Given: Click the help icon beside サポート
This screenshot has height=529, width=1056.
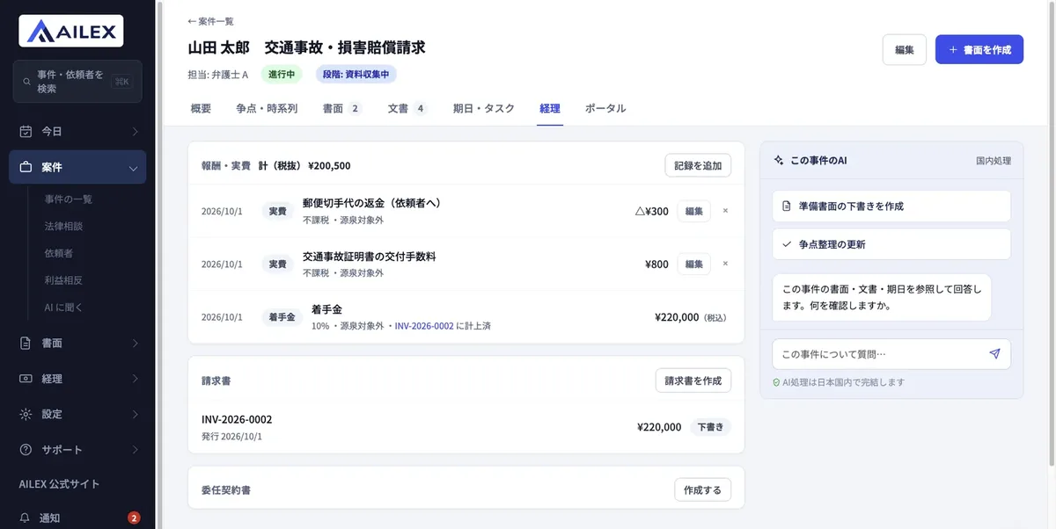Looking at the screenshot, I should coord(26,450).
